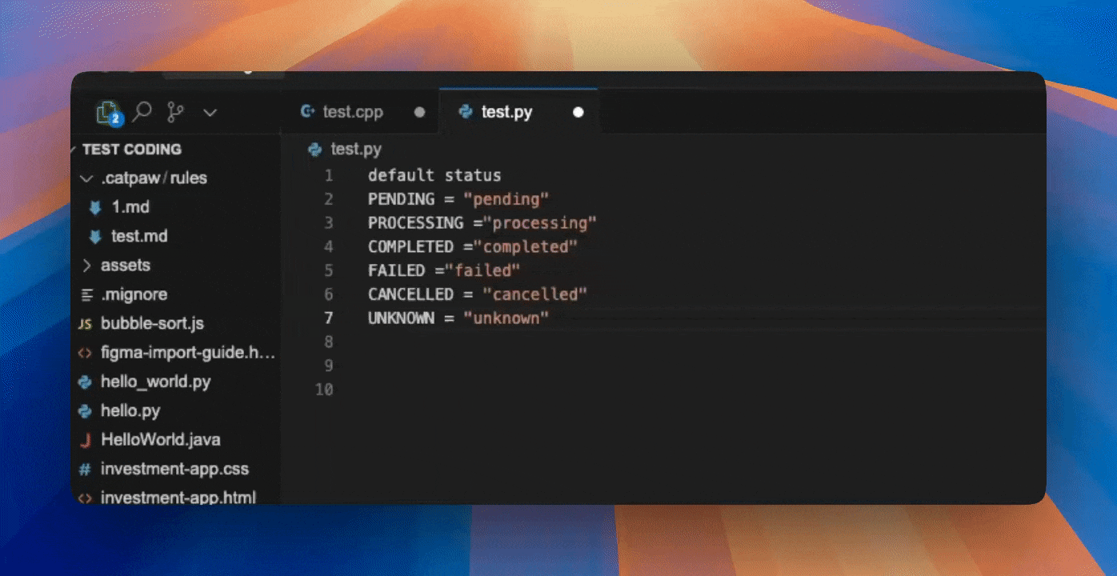Open test.md in the explorer
The image size is (1117, 576).
click(x=139, y=236)
